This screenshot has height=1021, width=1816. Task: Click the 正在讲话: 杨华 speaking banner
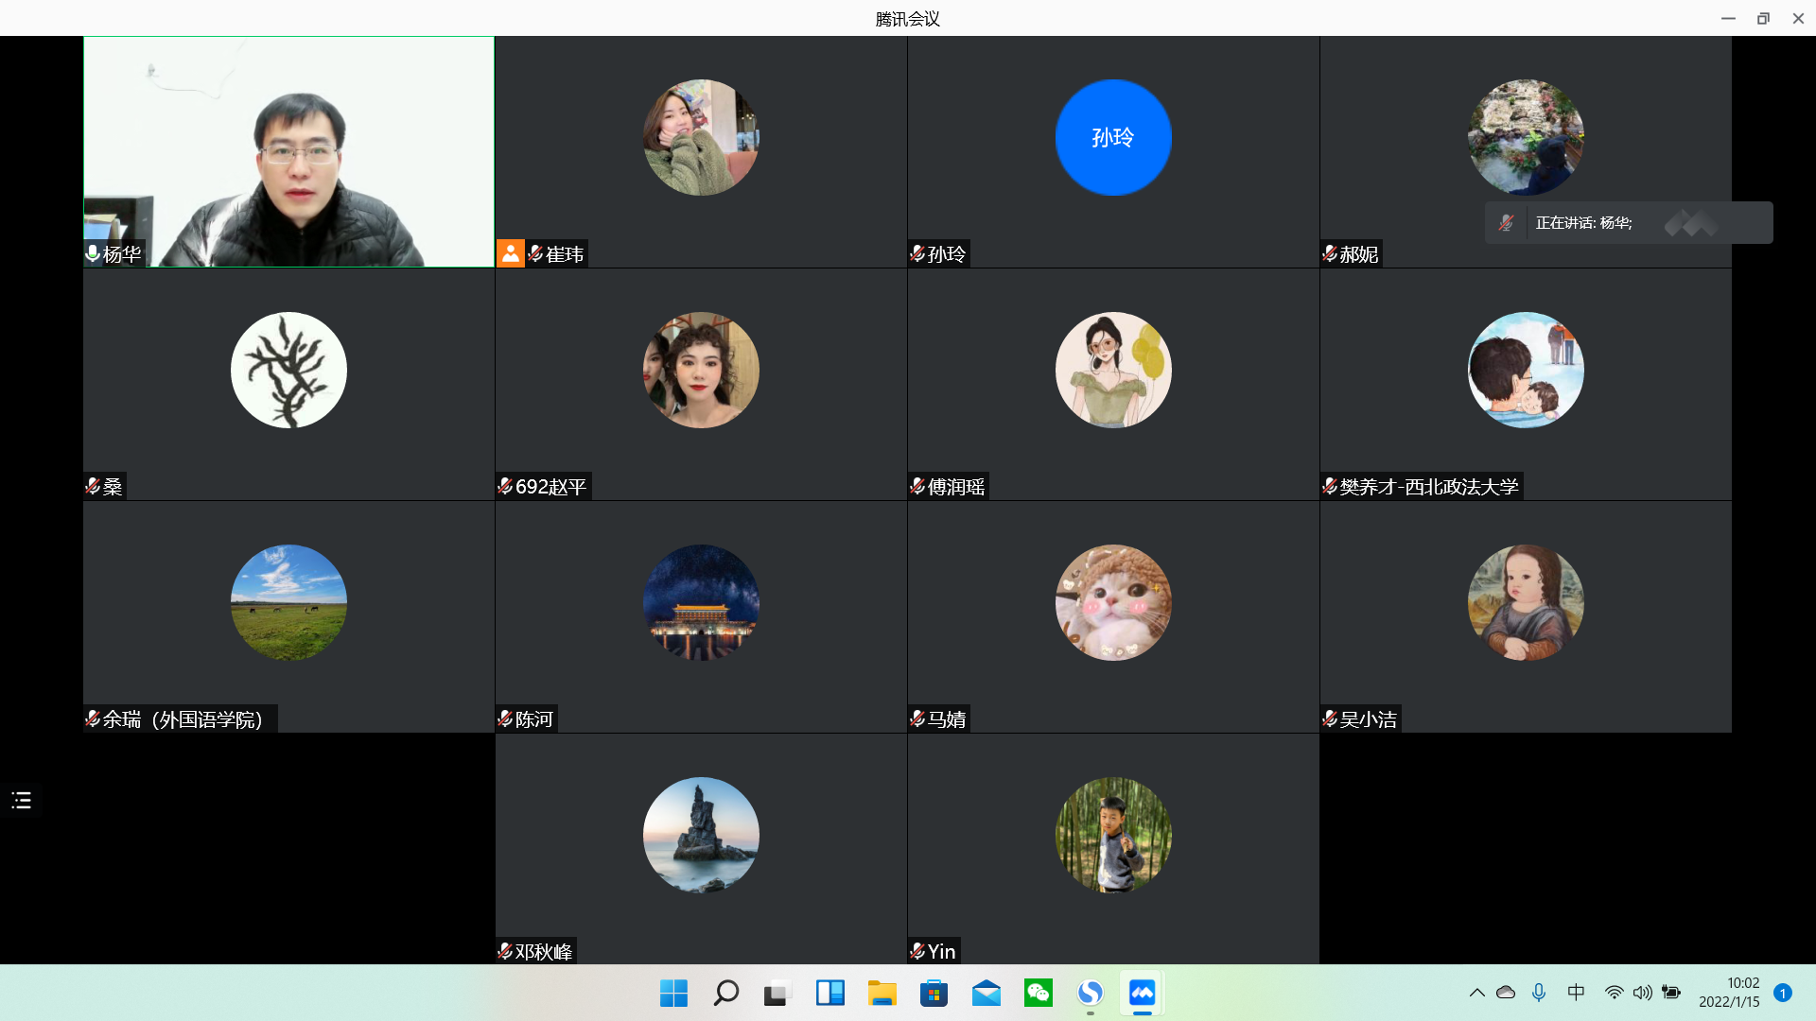tap(1583, 223)
